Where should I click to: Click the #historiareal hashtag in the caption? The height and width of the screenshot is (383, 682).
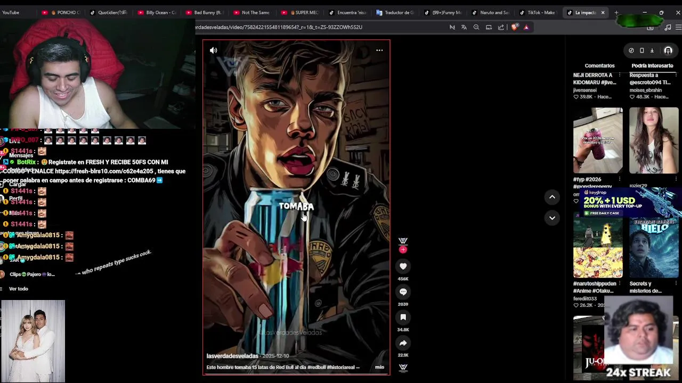tap(340, 367)
